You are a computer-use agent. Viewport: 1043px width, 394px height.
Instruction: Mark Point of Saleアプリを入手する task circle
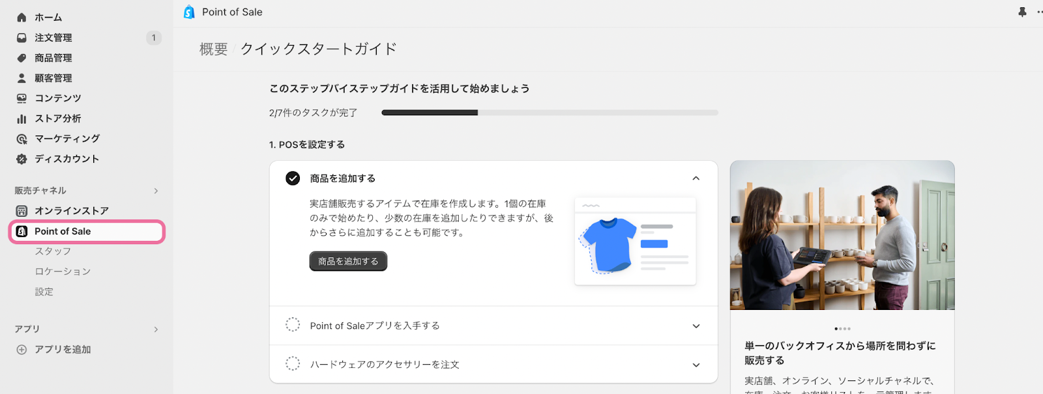click(293, 325)
